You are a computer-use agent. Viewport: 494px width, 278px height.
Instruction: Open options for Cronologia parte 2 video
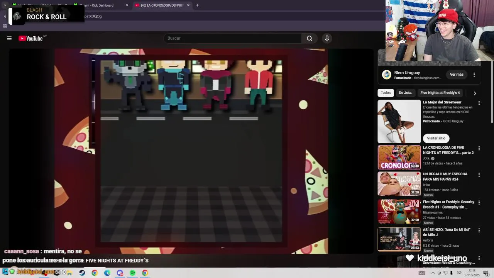[x=479, y=148]
